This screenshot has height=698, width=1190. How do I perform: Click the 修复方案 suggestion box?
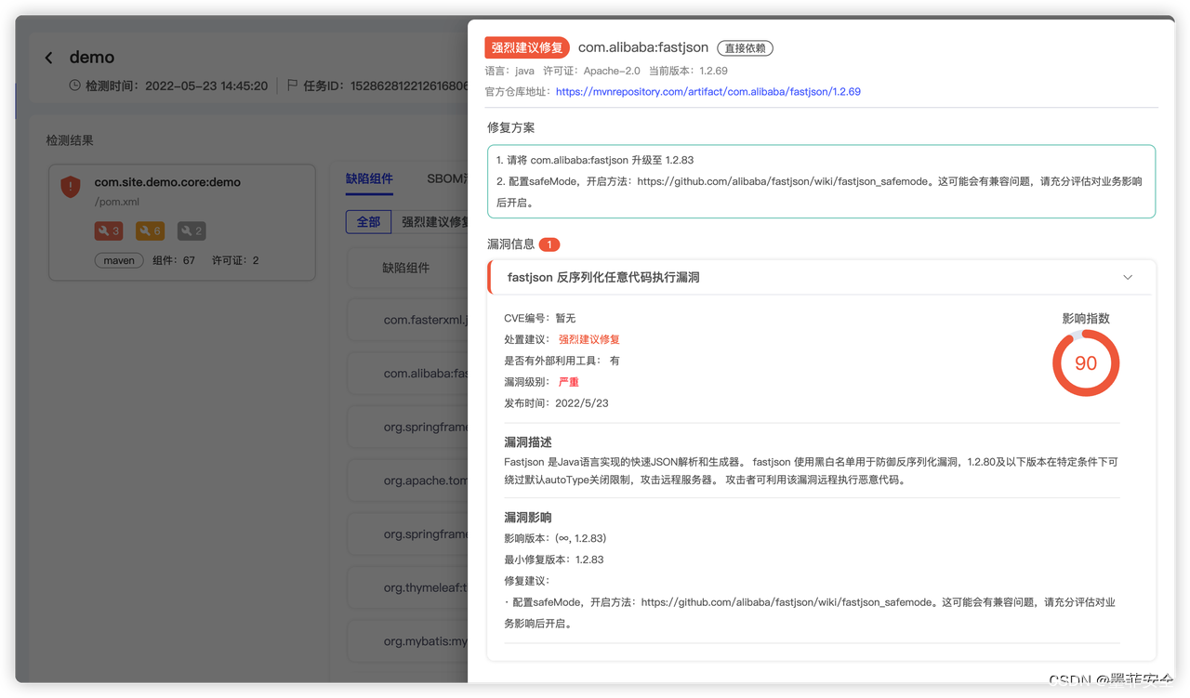(x=821, y=181)
